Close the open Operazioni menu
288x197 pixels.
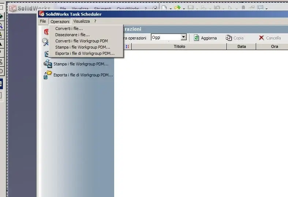tap(60, 22)
